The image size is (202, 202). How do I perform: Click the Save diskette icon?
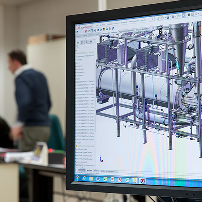tap(168, 17)
